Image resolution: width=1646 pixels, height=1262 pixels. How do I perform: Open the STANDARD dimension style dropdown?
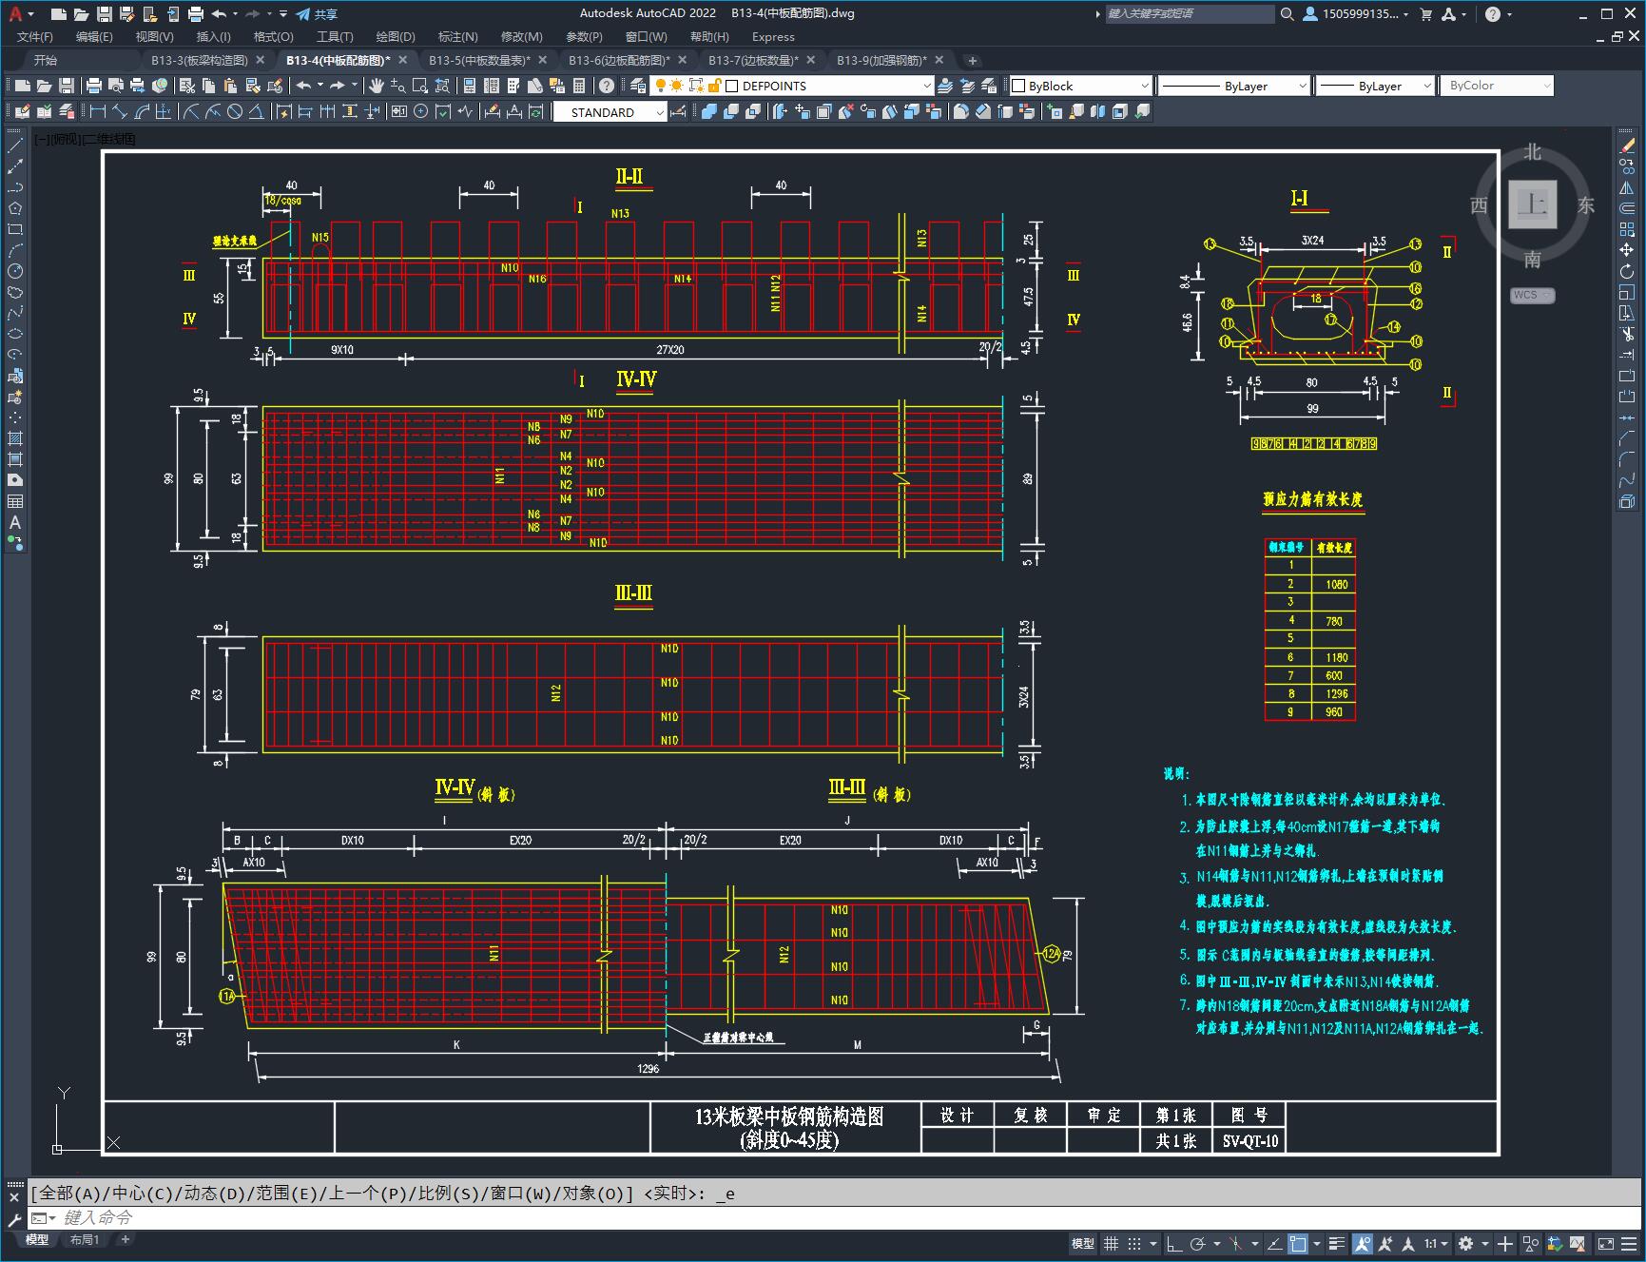[610, 112]
